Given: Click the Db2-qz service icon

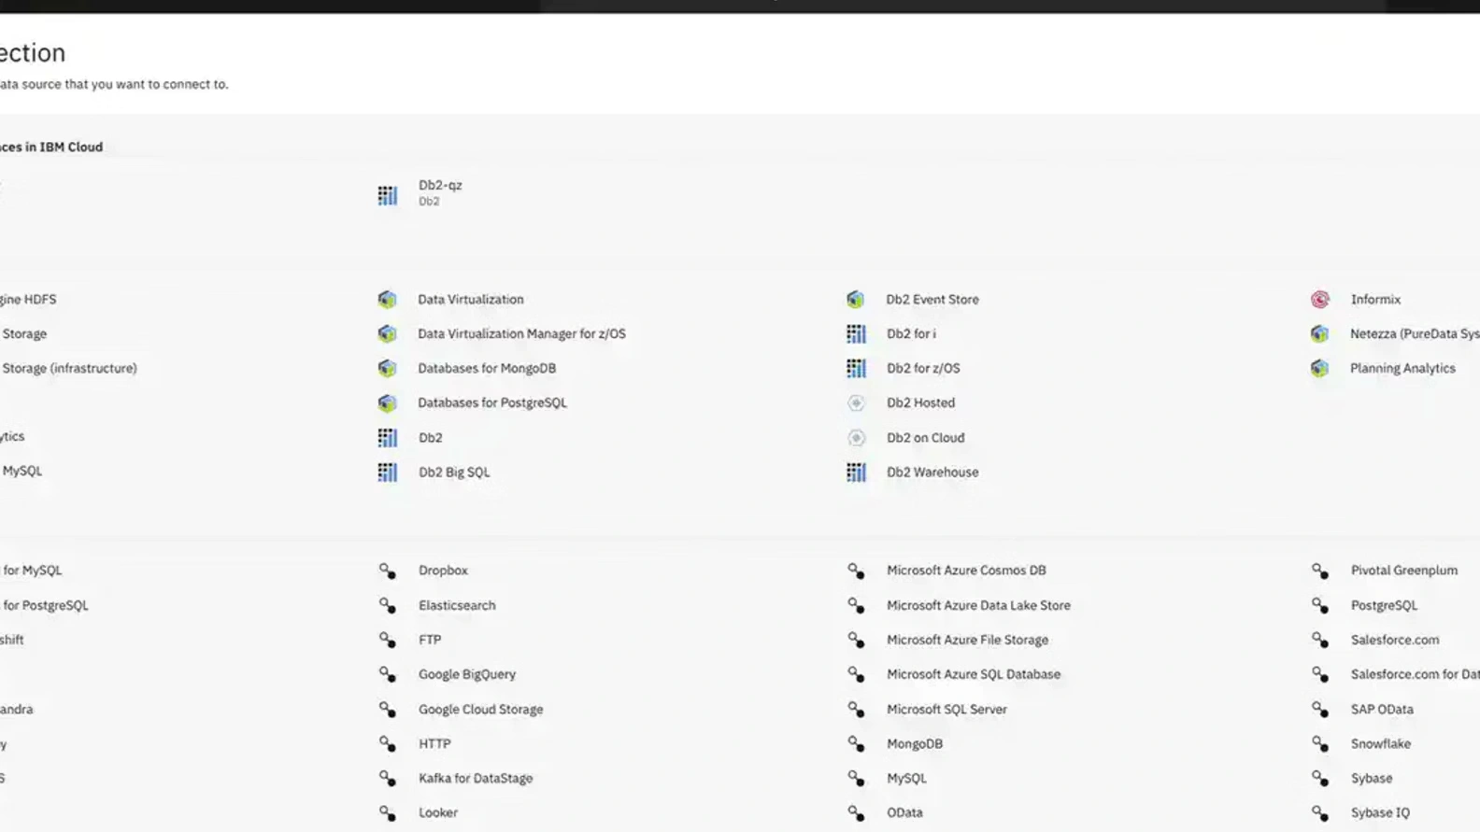Looking at the screenshot, I should pyautogui.click(x=387, y=194).
